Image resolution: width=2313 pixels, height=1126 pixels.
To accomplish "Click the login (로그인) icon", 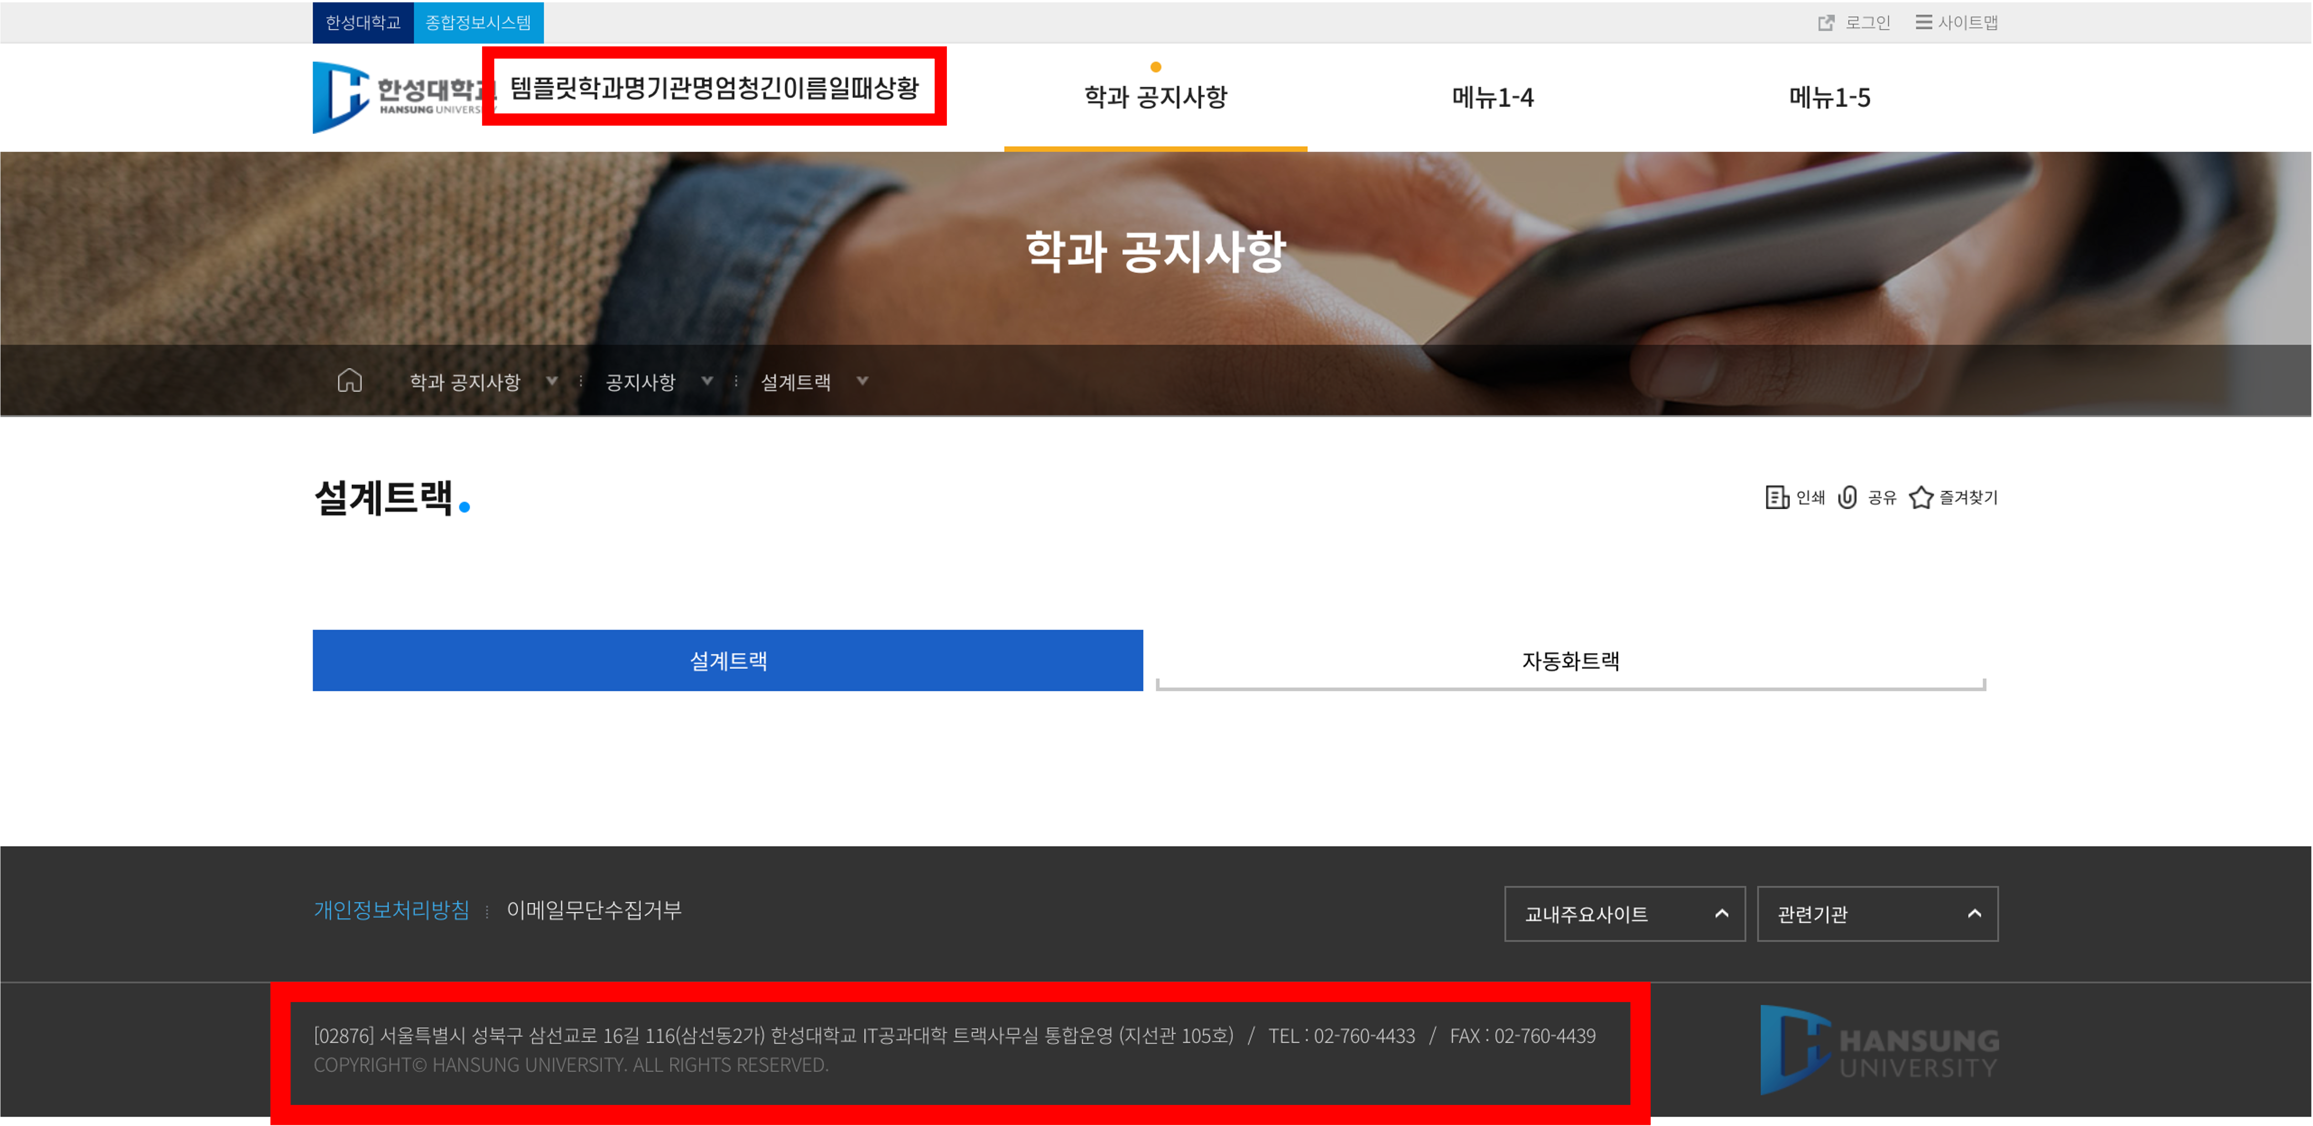I will [1826, 23].
